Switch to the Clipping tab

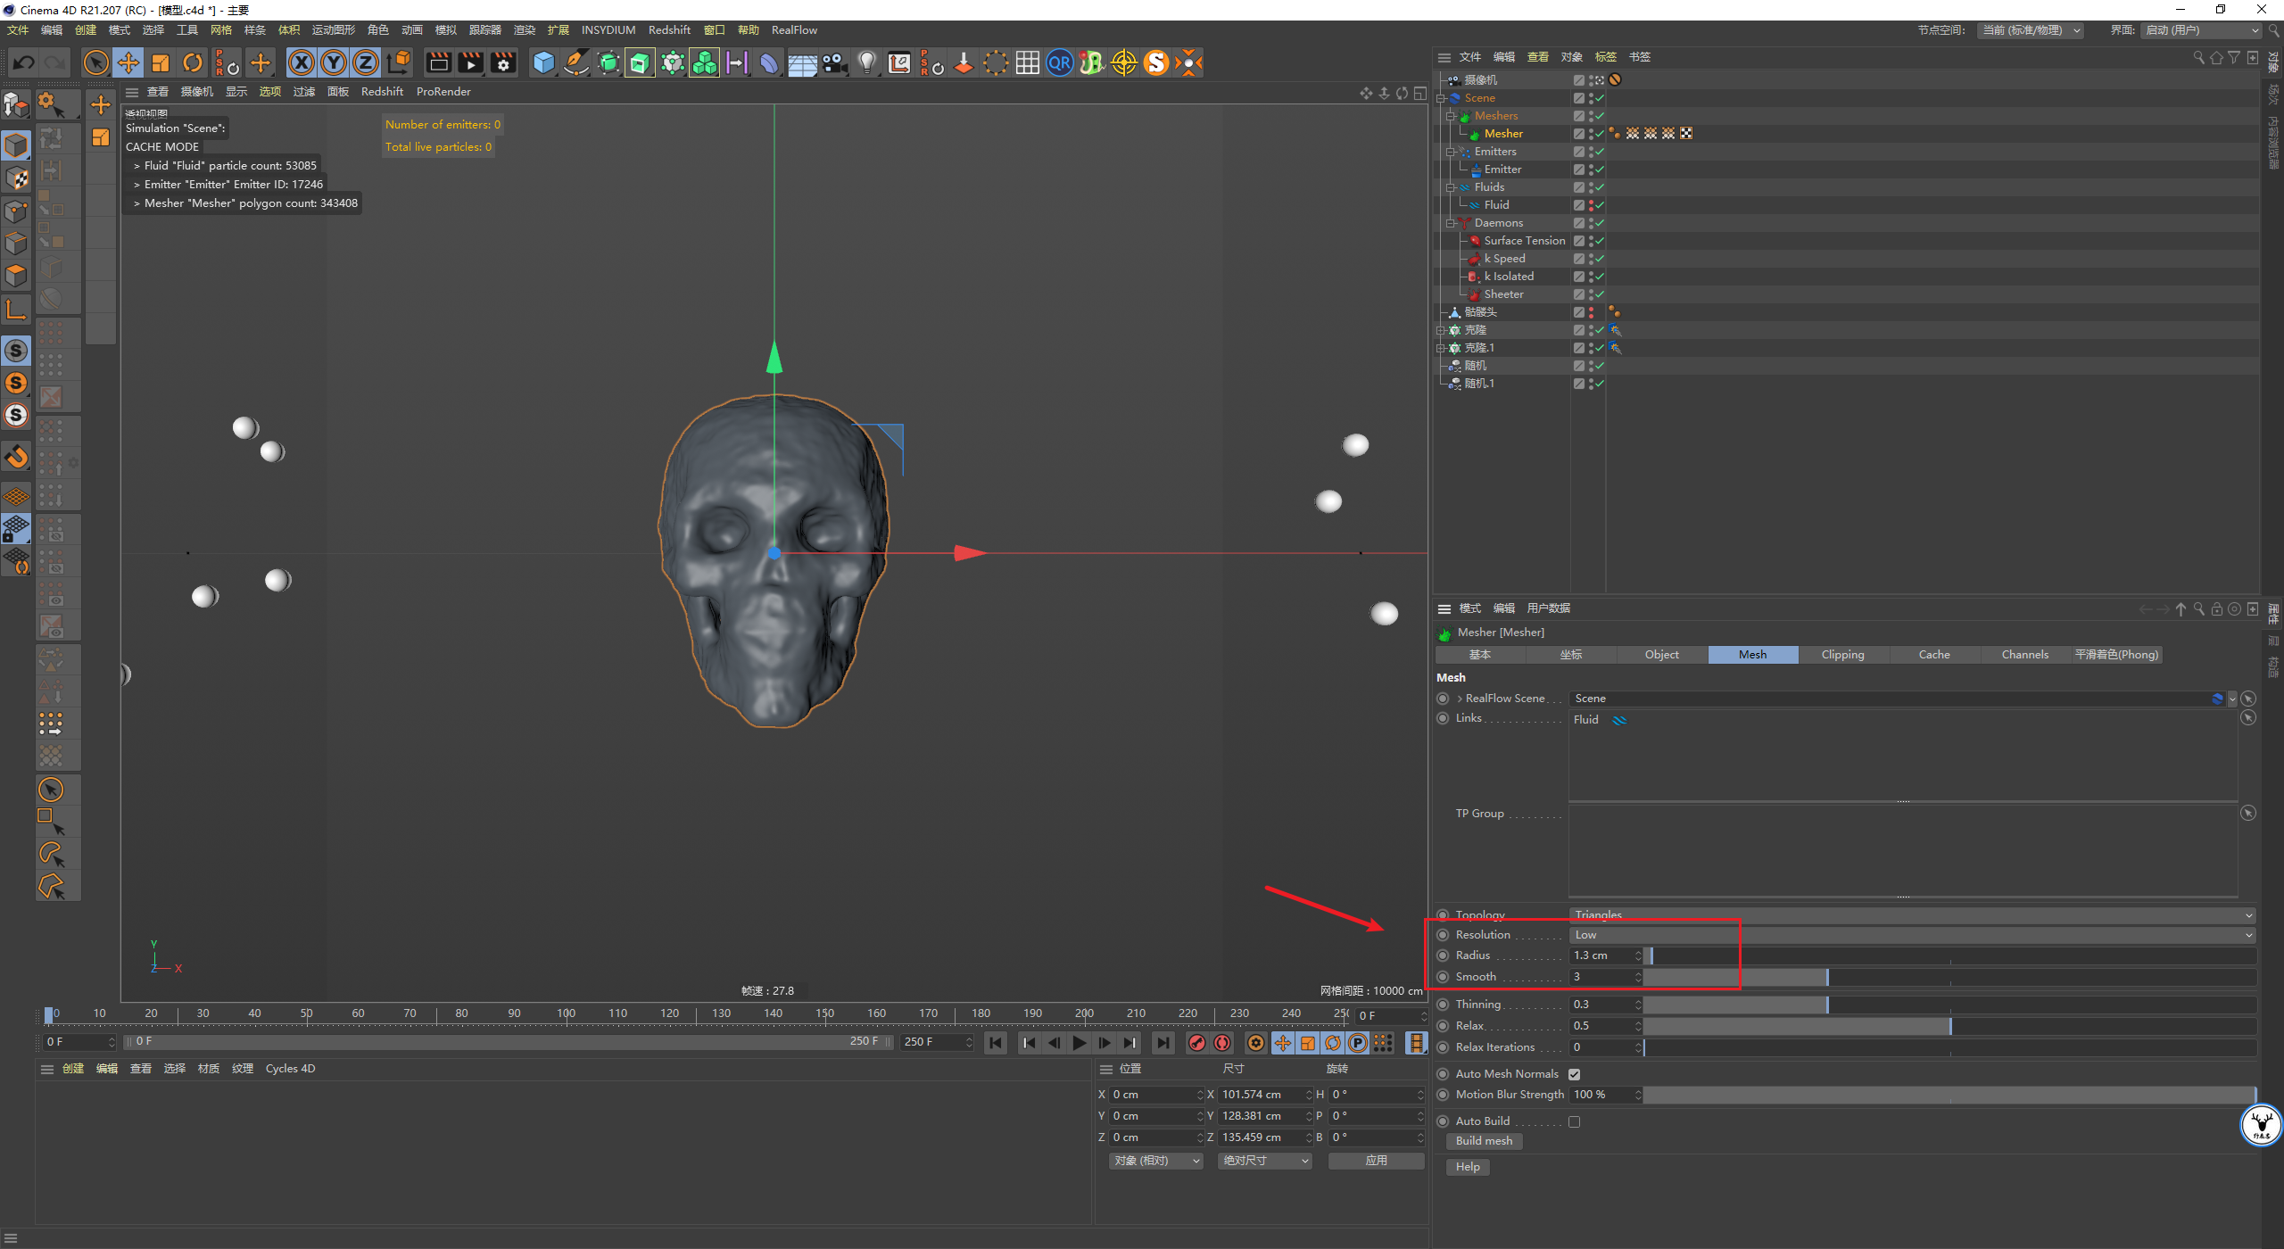[x=1842, y=655]
